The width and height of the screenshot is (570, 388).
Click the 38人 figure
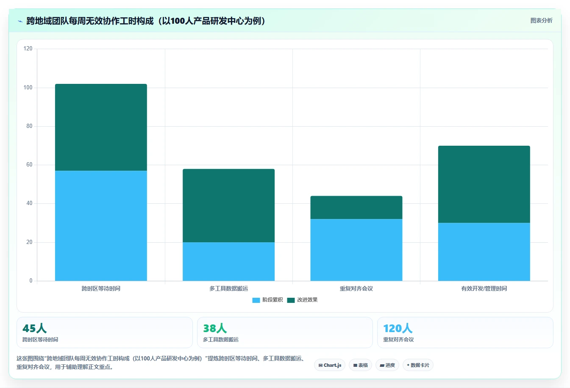[x=215, y=328]
